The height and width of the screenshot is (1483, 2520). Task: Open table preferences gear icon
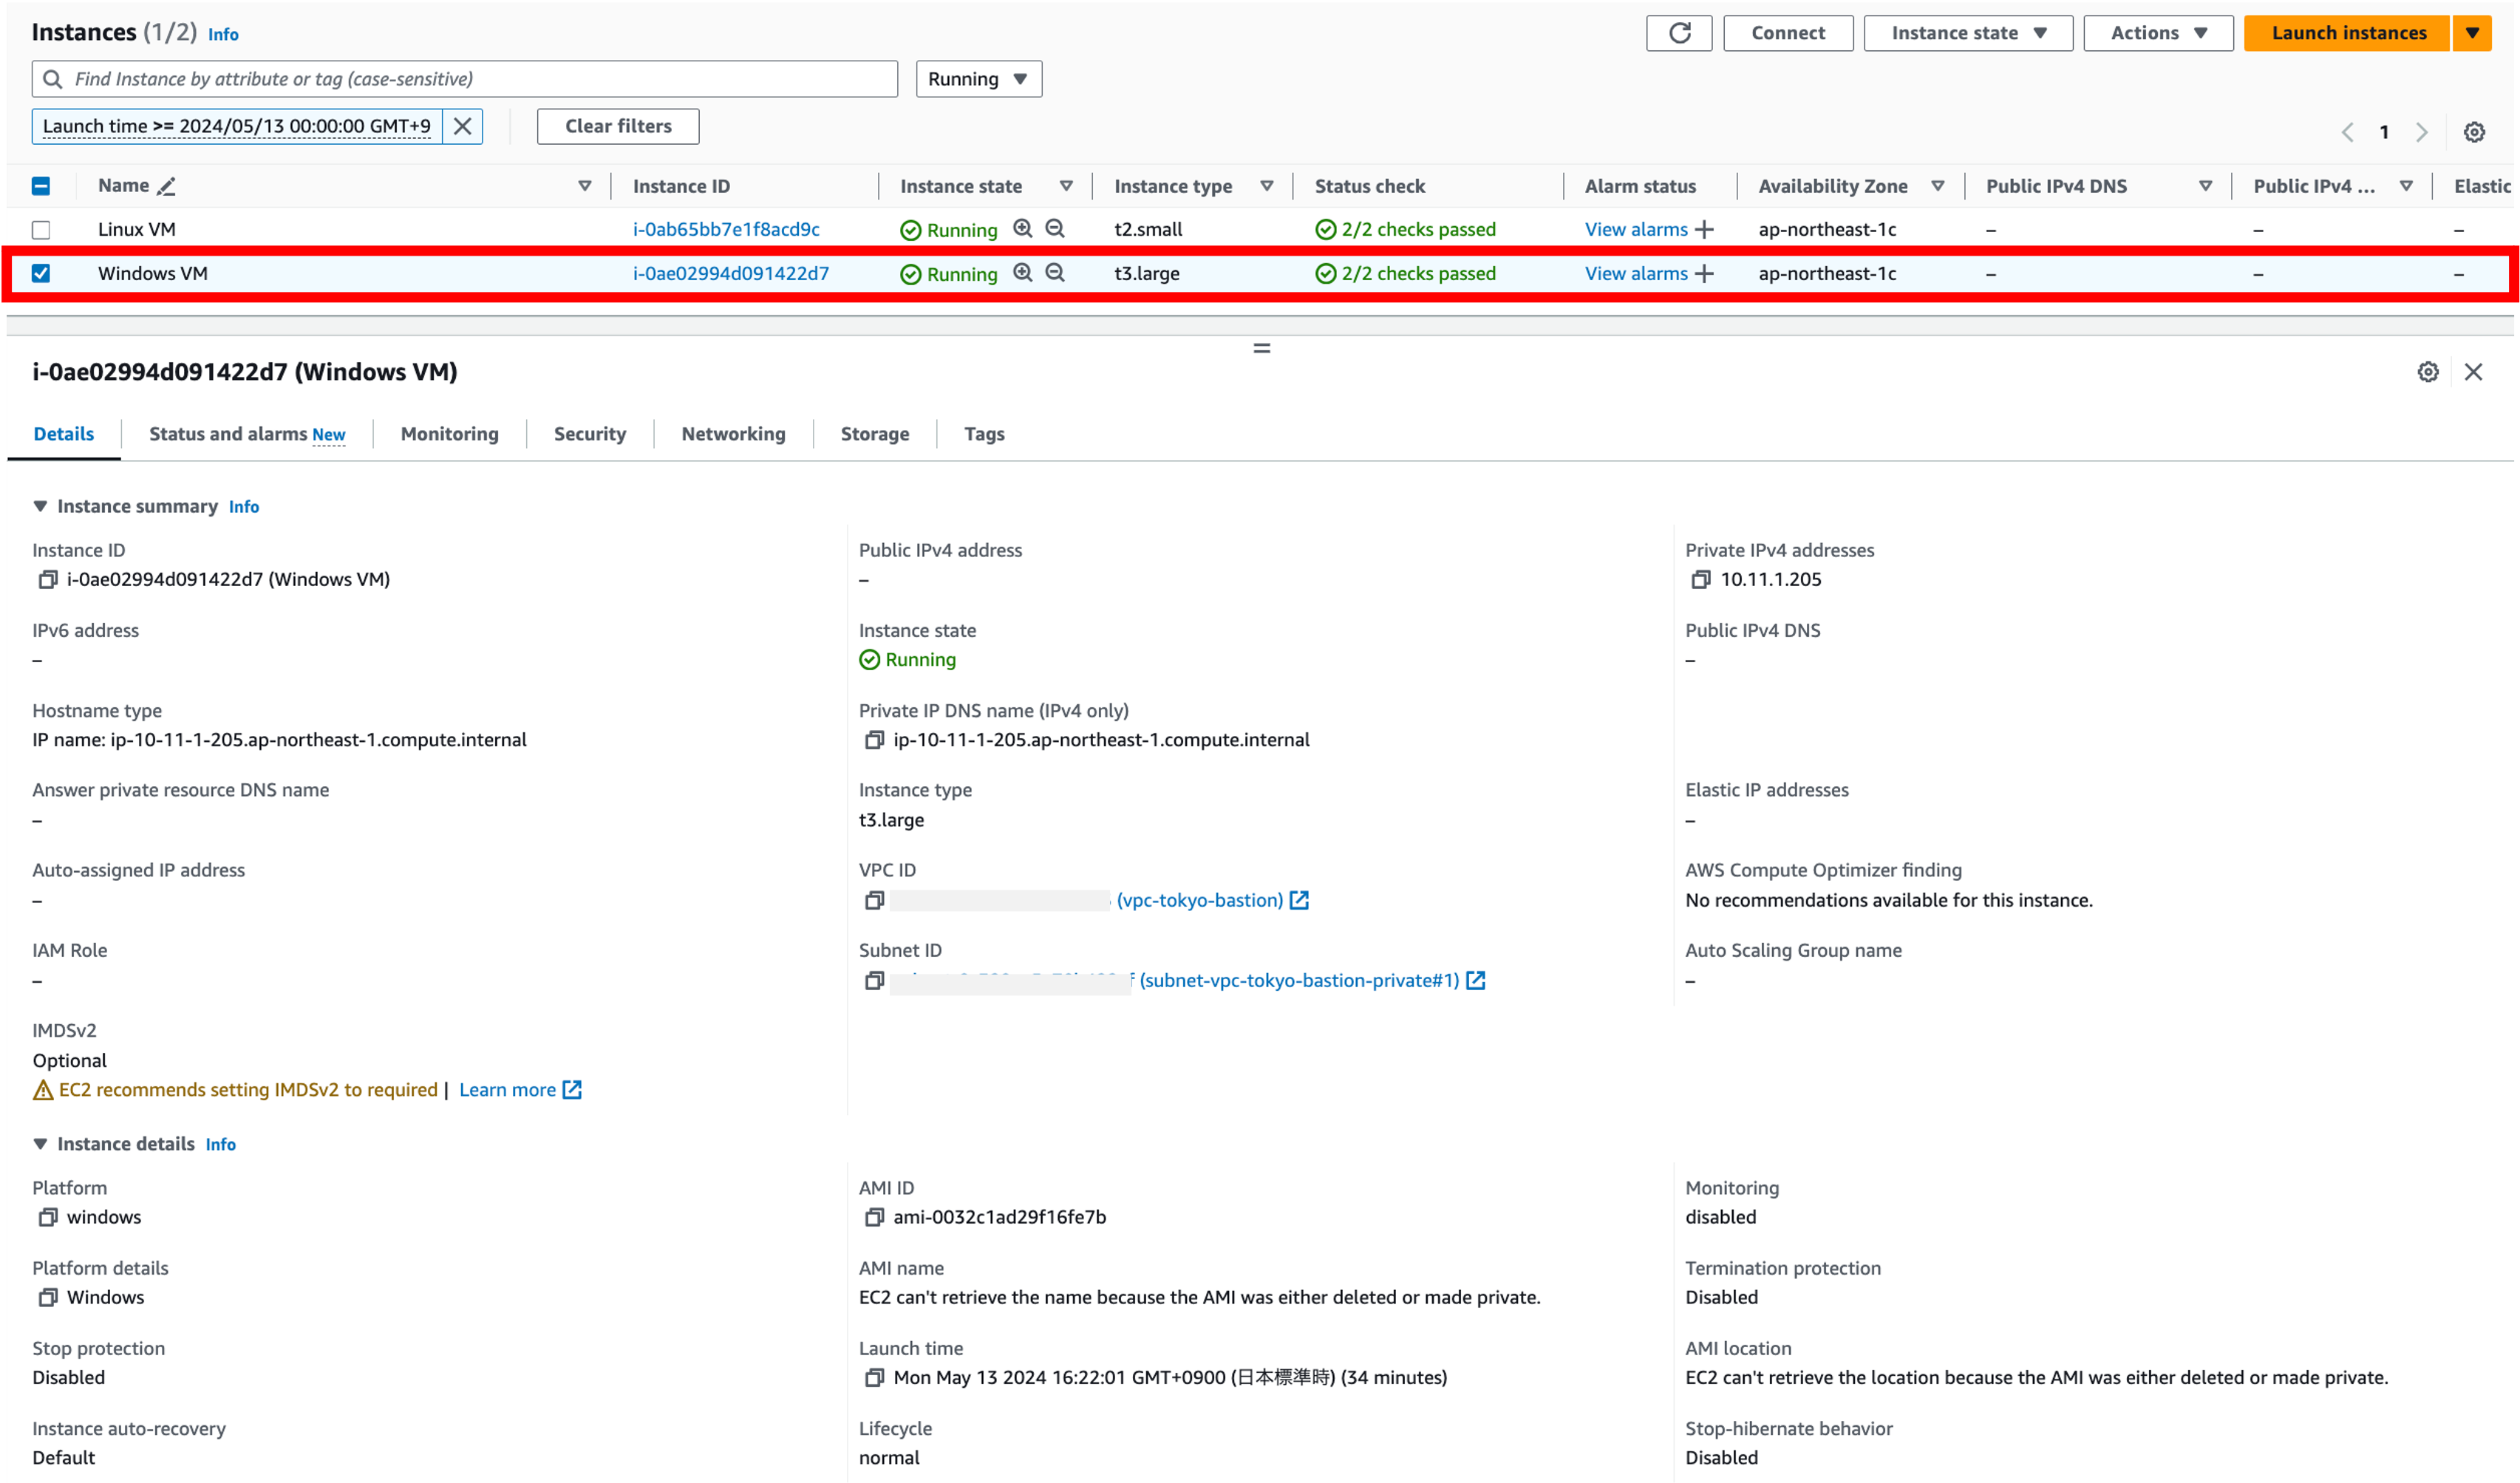[x=2474, y=132]
